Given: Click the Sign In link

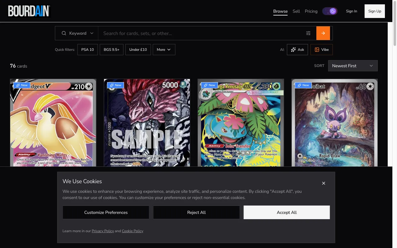Looking at the screenshot, I should [x=351, y=11].
